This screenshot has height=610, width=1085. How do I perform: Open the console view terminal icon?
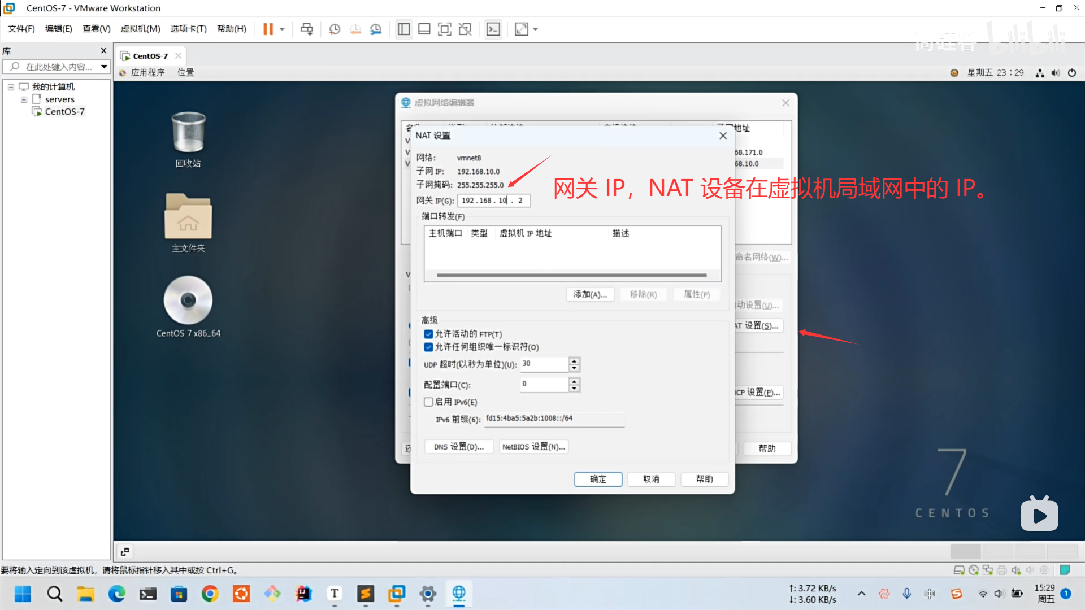[x=493, y=29]
